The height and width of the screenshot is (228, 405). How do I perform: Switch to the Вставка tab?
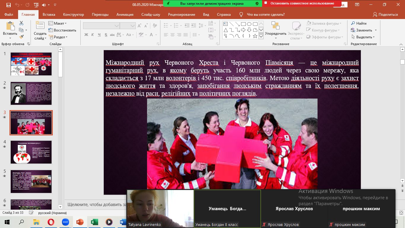49,15
